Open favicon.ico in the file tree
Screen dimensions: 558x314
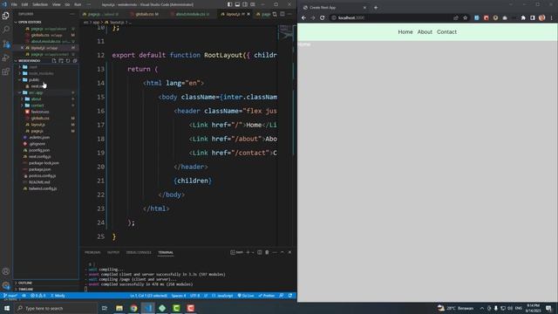coord(40,112)
